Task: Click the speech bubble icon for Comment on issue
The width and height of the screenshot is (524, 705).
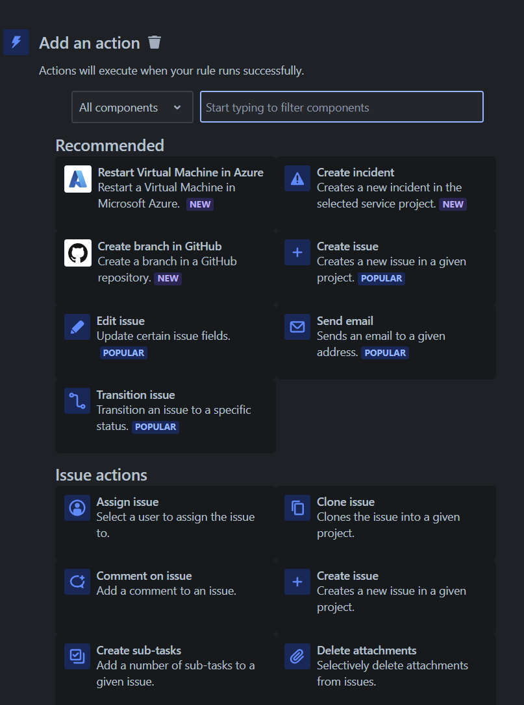Action: coord(77,582)
